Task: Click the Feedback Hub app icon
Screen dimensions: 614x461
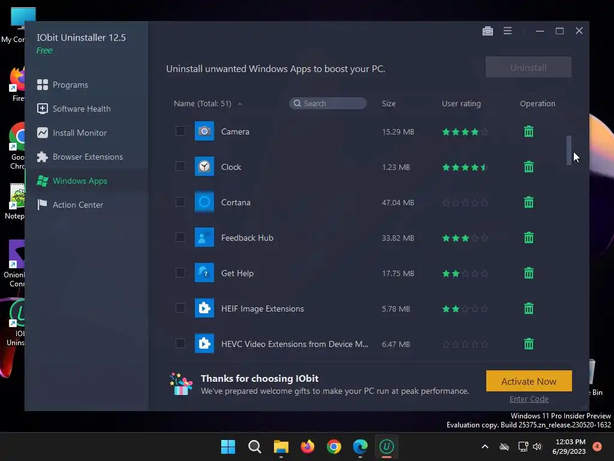Action: 204,237
